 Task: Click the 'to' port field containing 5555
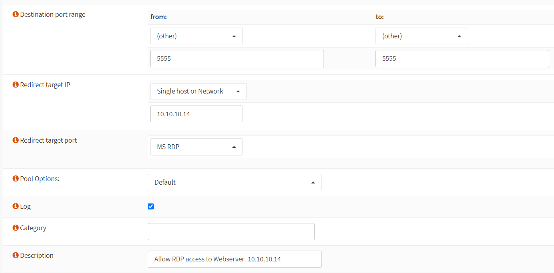(462, 58)
